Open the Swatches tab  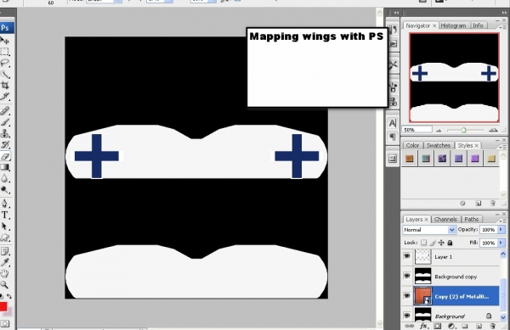coord(438,145)
